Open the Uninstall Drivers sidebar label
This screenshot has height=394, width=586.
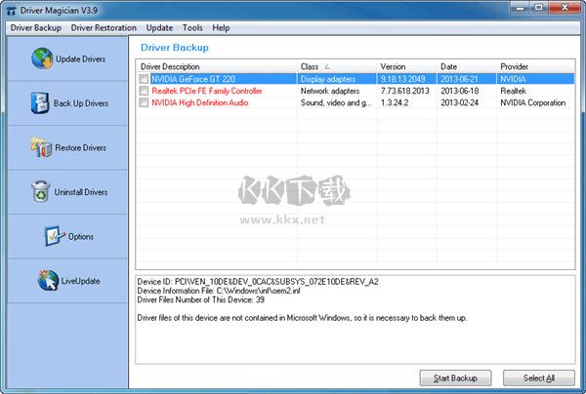click(x=81, y=192)
